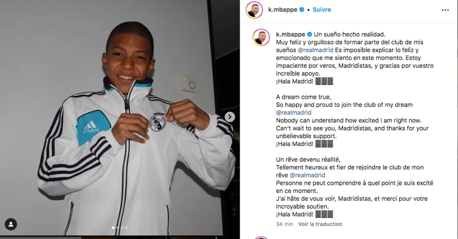Viewport: 458px width, 239px height.
Task: Select first carousel indicator dot
Action: coord(113,228)
